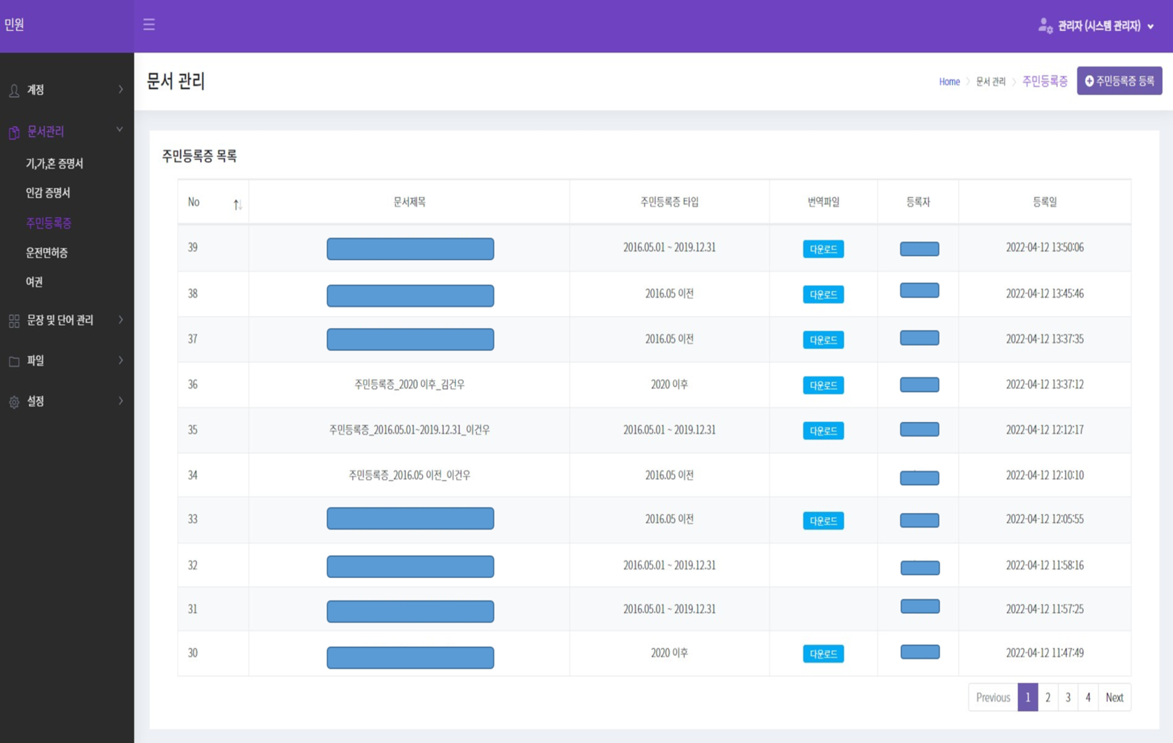This screenshot has height=743, width=1173.
Task: Click the 등록일 column header
Action: coord(1045,202)
